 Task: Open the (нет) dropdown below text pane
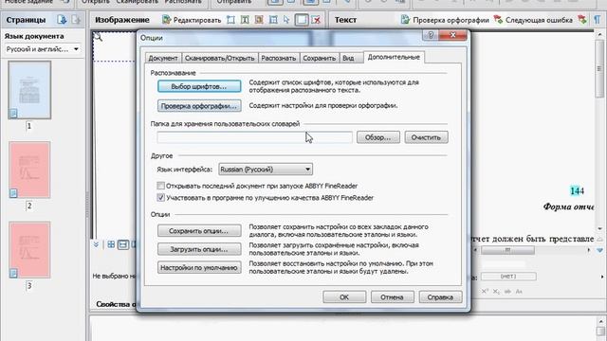508,276
